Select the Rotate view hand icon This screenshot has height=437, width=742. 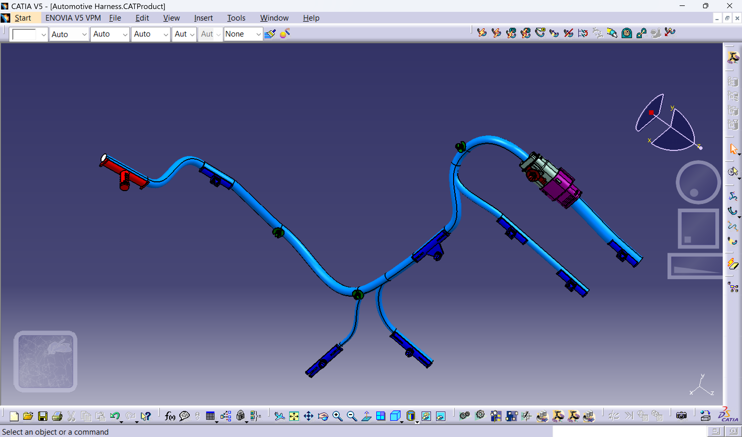[323, 416]
